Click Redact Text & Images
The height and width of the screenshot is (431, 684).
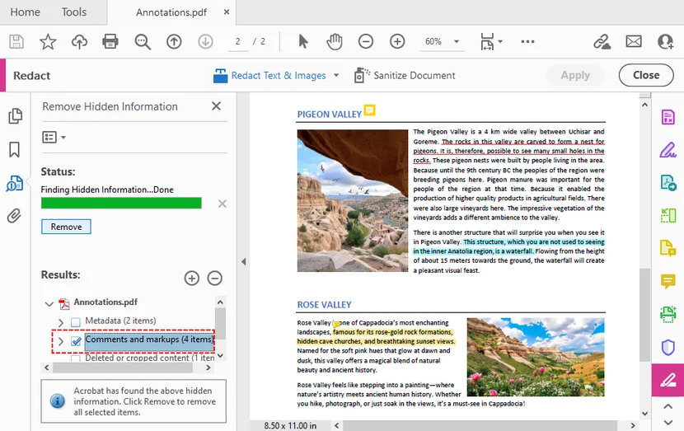tap(269, 76)
